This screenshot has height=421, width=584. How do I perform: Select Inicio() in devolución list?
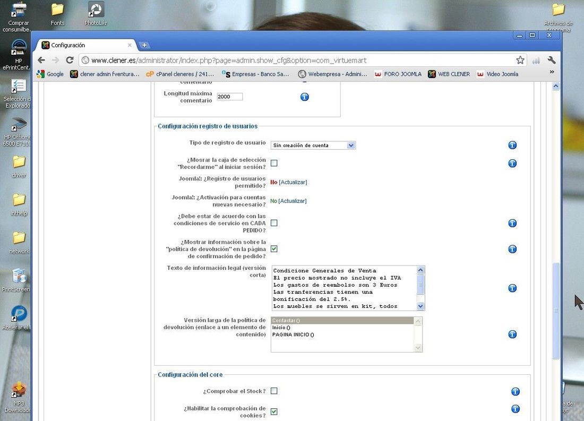pyautogui.click(x=342, y=328)
